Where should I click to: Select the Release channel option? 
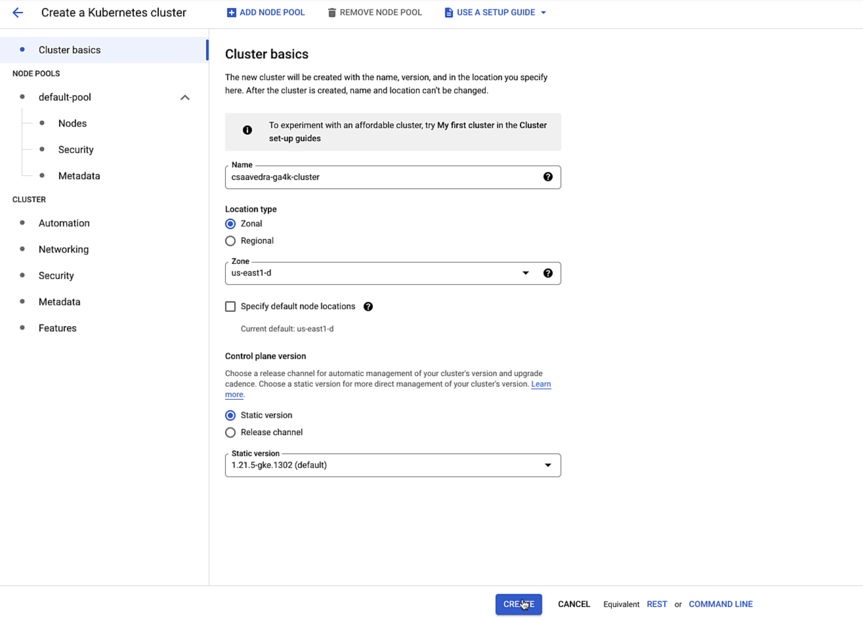230,432
